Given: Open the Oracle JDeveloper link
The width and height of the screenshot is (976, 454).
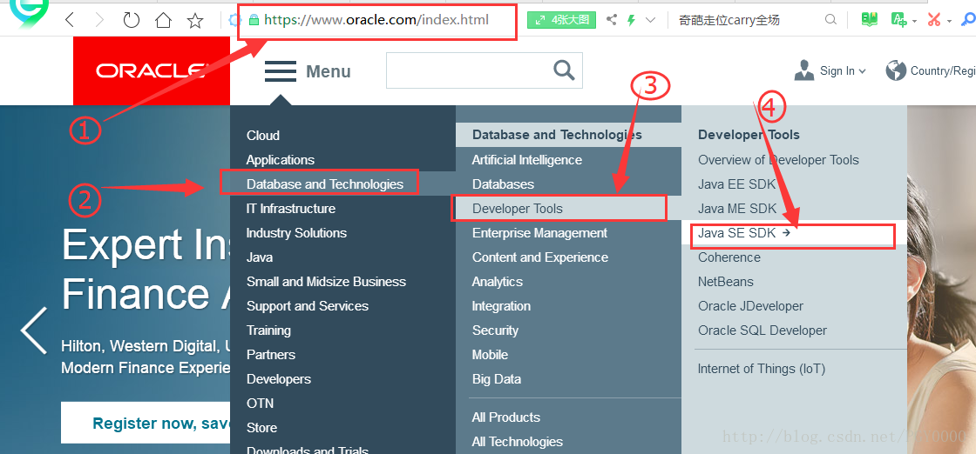Looking at the screenshot, I should point(750,305).
